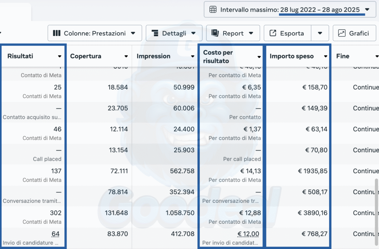Click the Costo per risultato column arrow
Viewport: 379px width, 249px height.
pyautogui.click(x=259, y=57)
